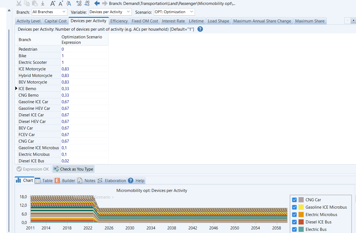
Task: Click the decrease font size icon
Action: 61,3
